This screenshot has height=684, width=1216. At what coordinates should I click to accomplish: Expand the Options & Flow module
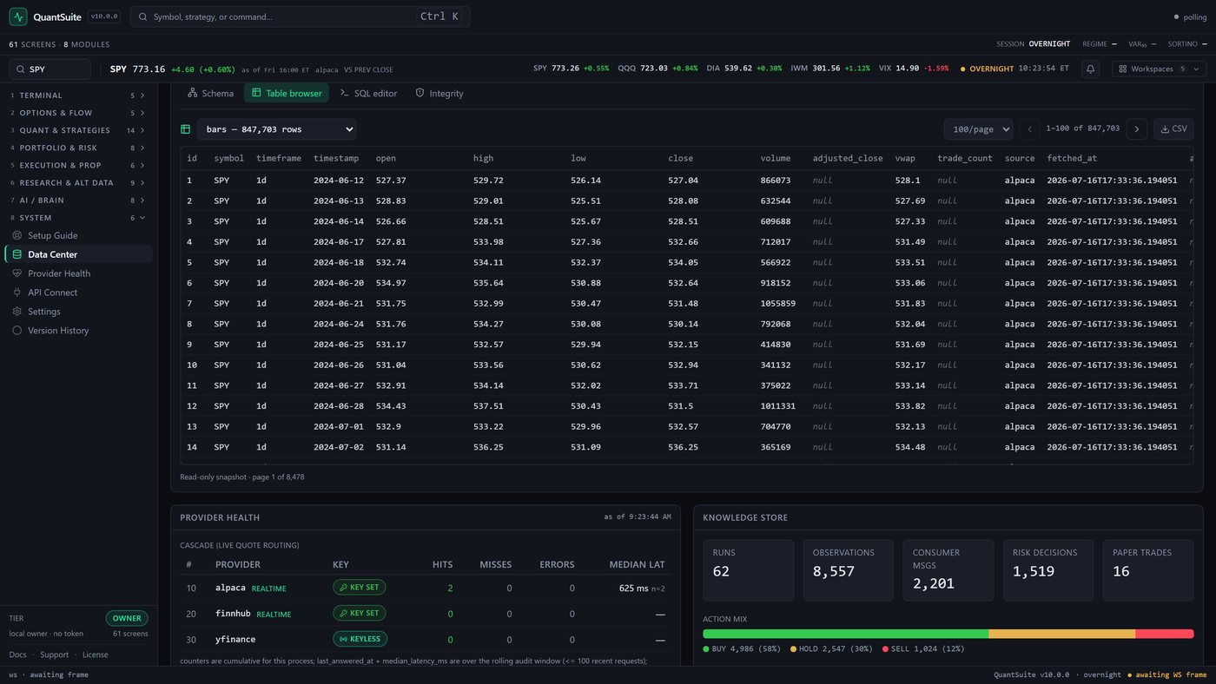[77, 113]
